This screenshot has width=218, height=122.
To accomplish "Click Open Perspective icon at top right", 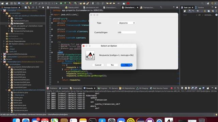I will point(208,3).
